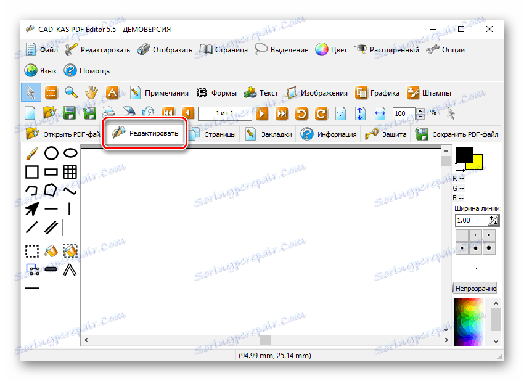Select the paintbrush drawing tool
The image size is (524, 381).
pos(31,154)
